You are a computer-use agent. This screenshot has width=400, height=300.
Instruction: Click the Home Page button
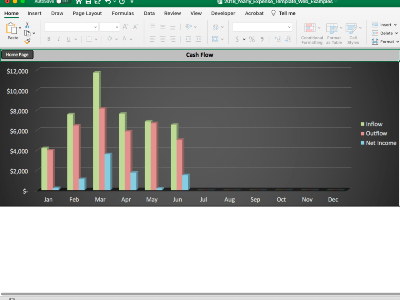coord(17,55)
